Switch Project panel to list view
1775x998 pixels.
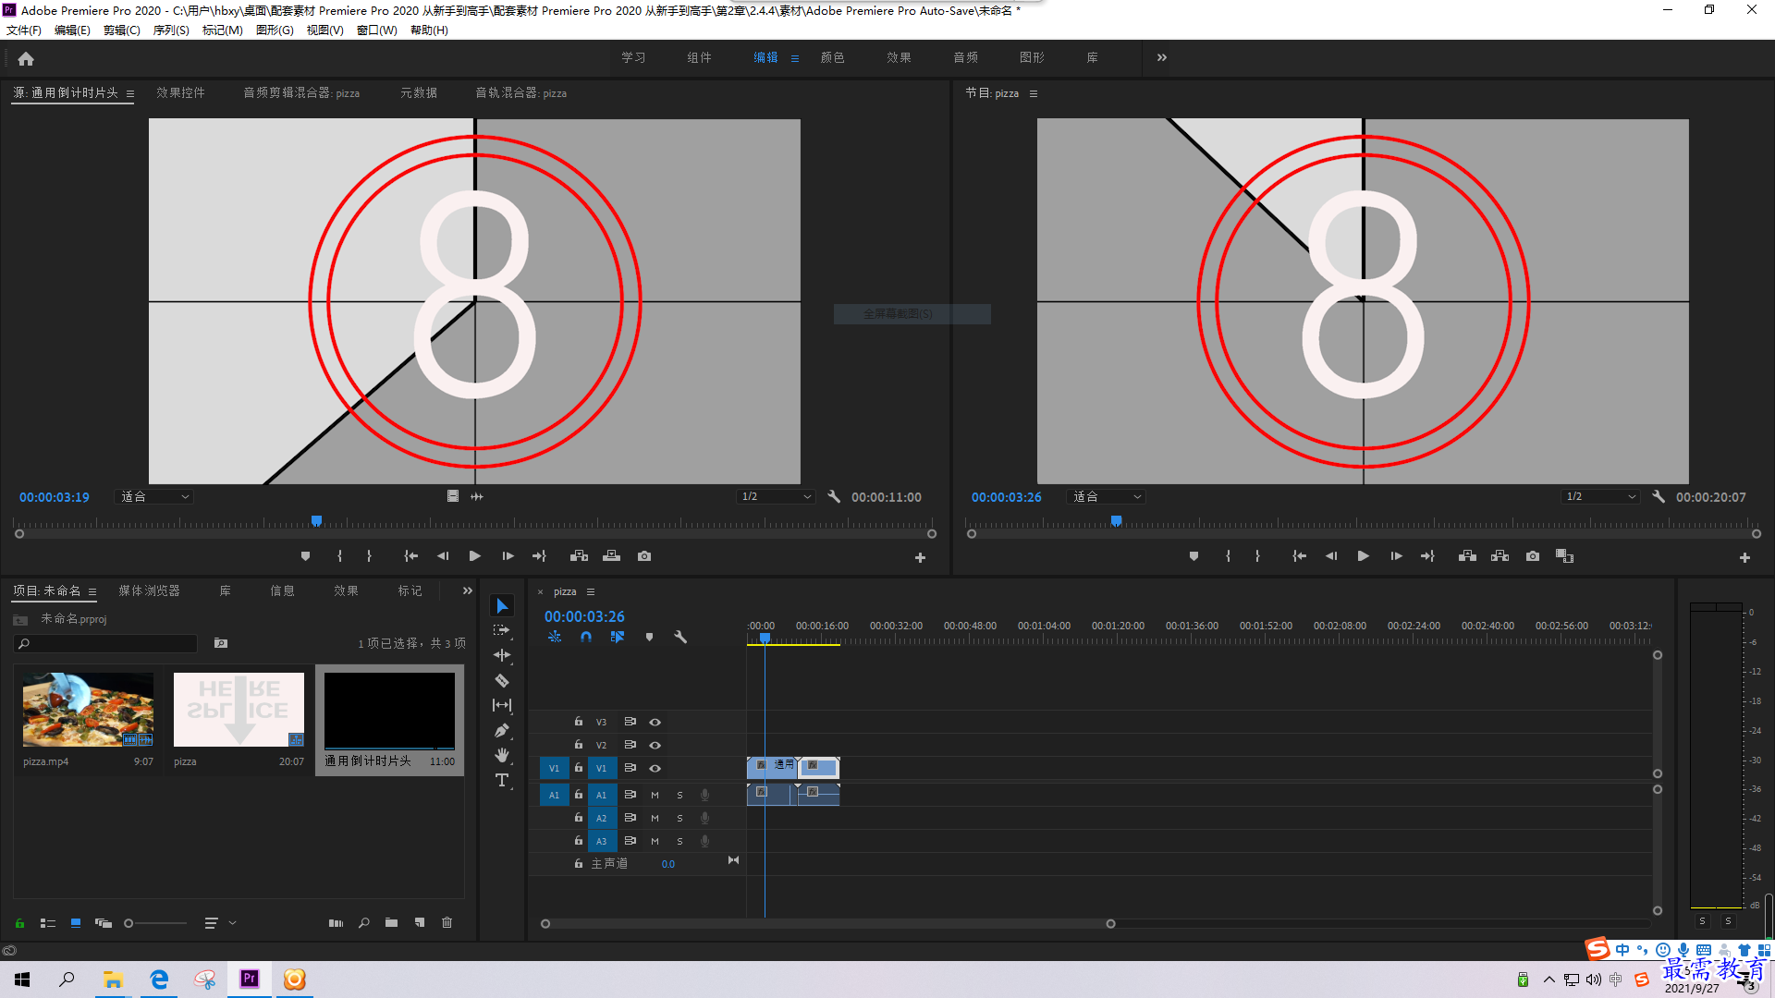tap(48, 922)
